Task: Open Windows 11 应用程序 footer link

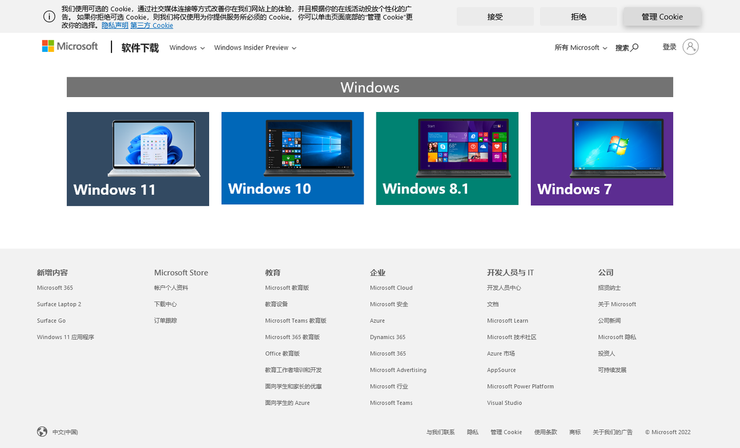Action: tap(66, 337)
